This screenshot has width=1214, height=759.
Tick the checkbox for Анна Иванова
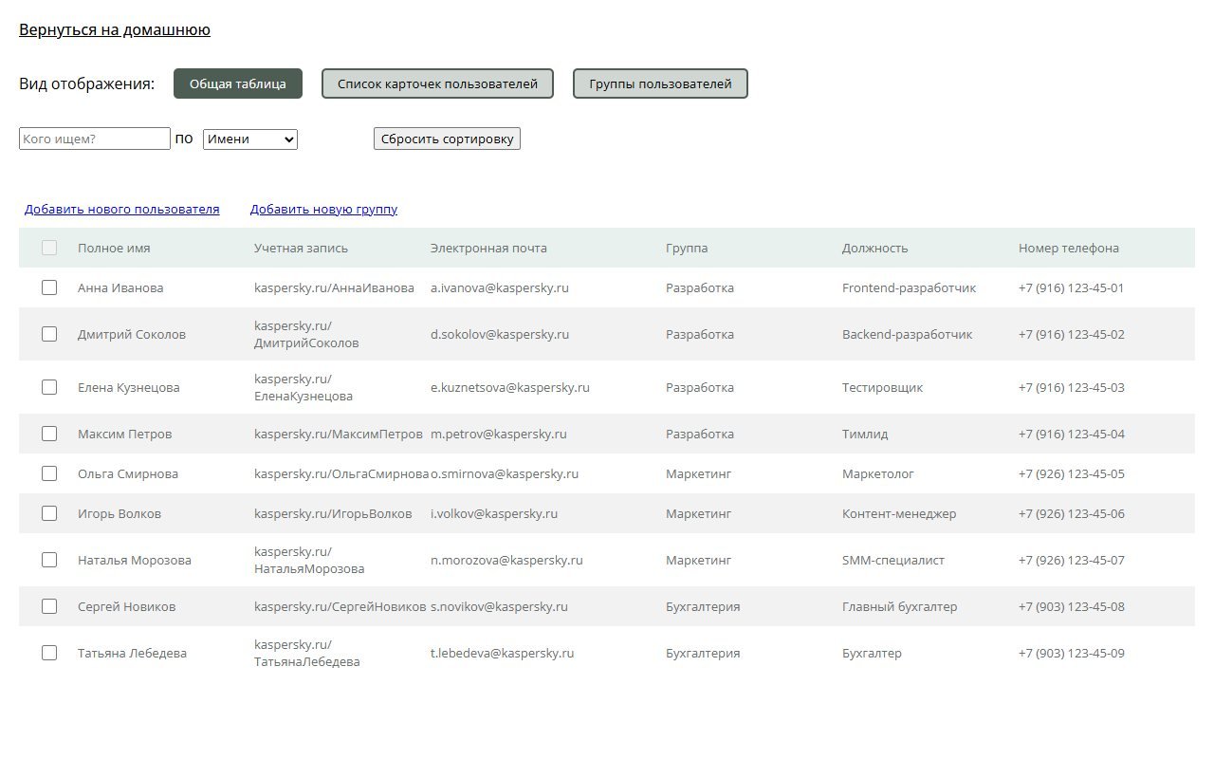[49, 287]
